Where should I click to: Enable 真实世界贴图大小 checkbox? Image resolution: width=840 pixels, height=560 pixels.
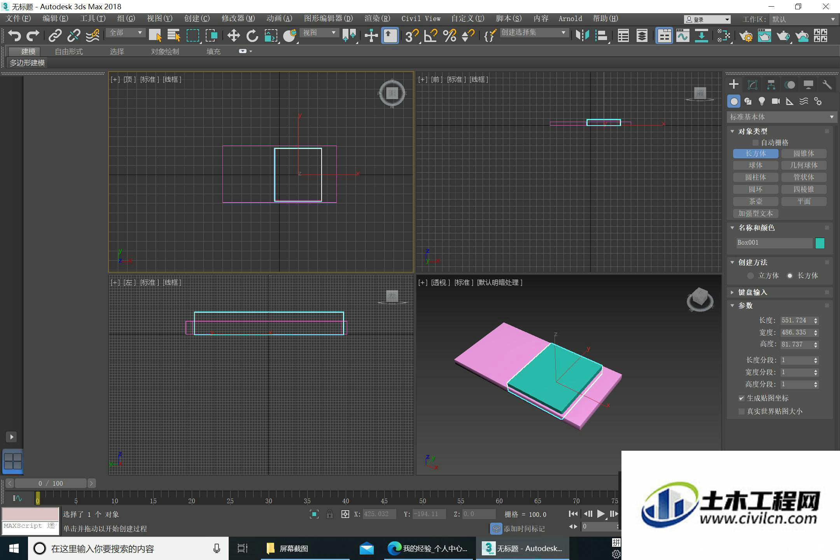[x=741, y=411]
